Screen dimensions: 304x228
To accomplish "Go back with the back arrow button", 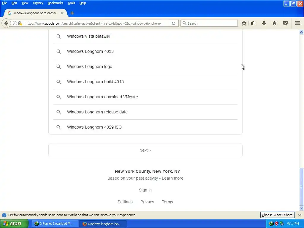I will pos(6,23).
